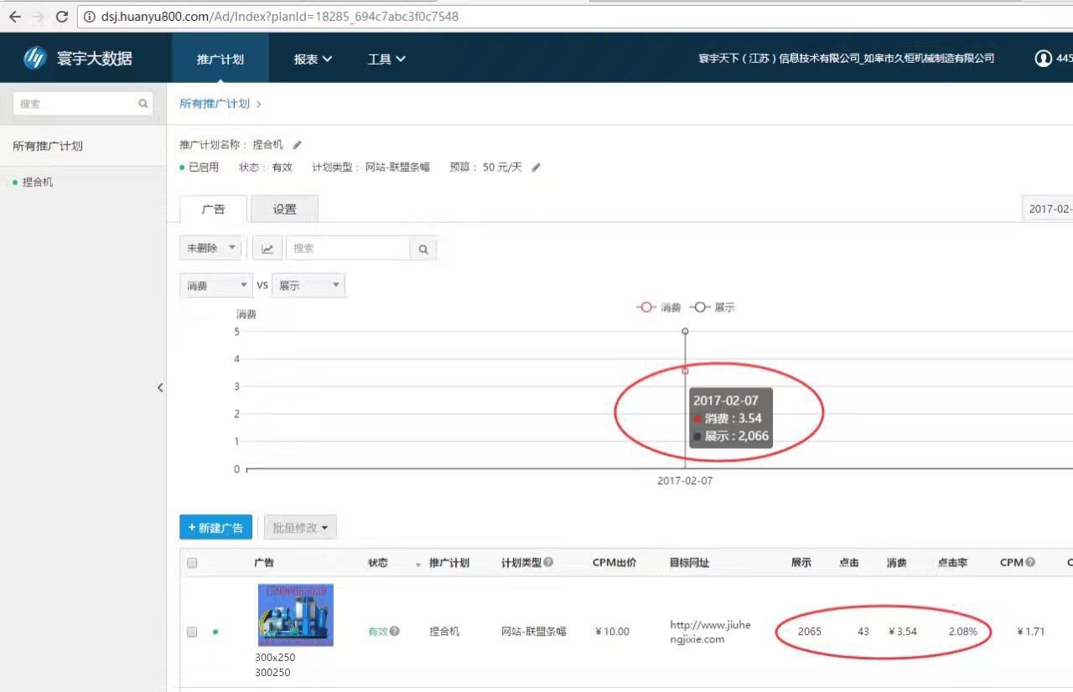Collapse the left sidebar with arrow handle

pyautogui.click(x=160, y=387)
